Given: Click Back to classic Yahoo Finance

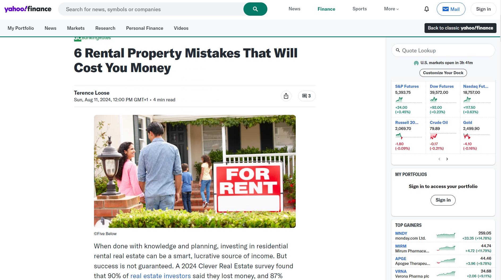Looking at the screenshot, I should click(460, 28).
